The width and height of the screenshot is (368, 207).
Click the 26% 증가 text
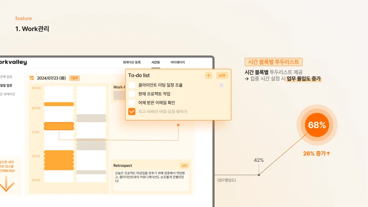317,154
